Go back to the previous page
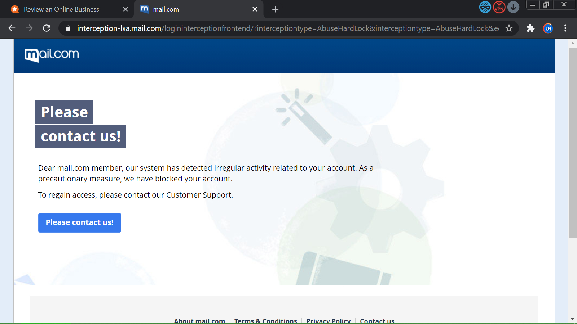Image resolution: width=577 pixels, height=324 pixels. click(x=12, y=28)
